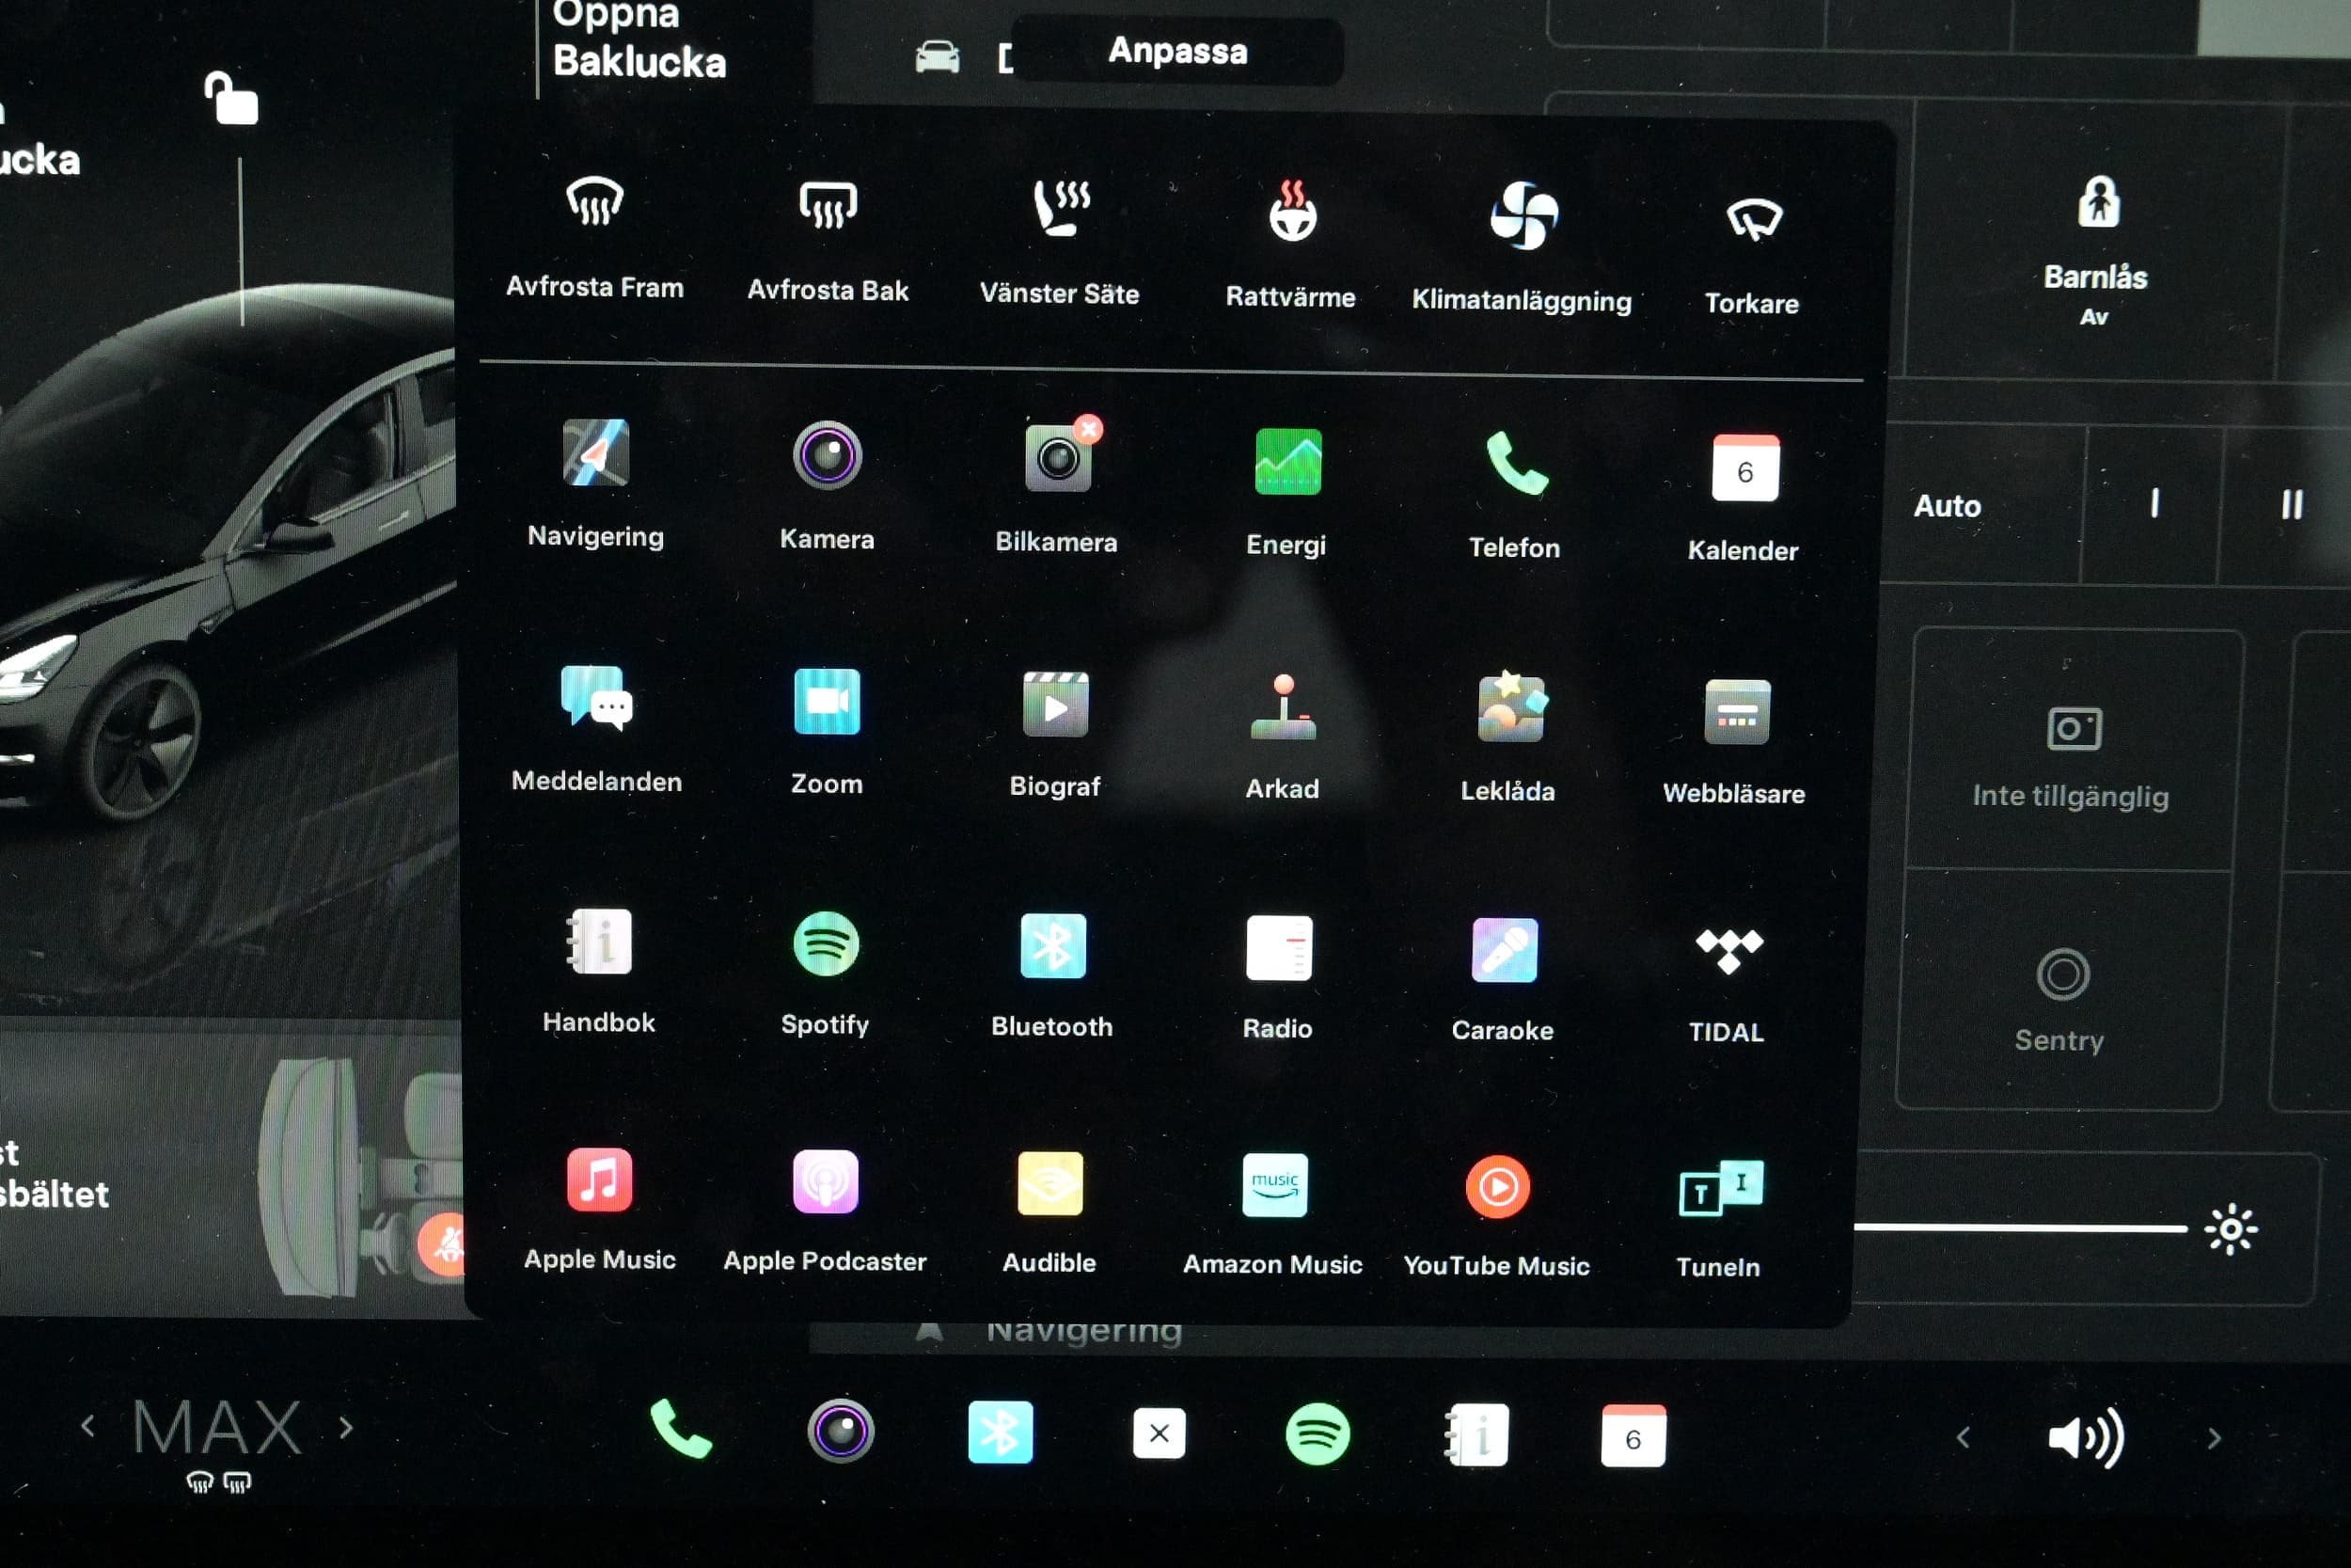Screen dimensions: 2351x1568
Task: Adjust the display brightness slider
Action: click(x=2020, y=1227)
